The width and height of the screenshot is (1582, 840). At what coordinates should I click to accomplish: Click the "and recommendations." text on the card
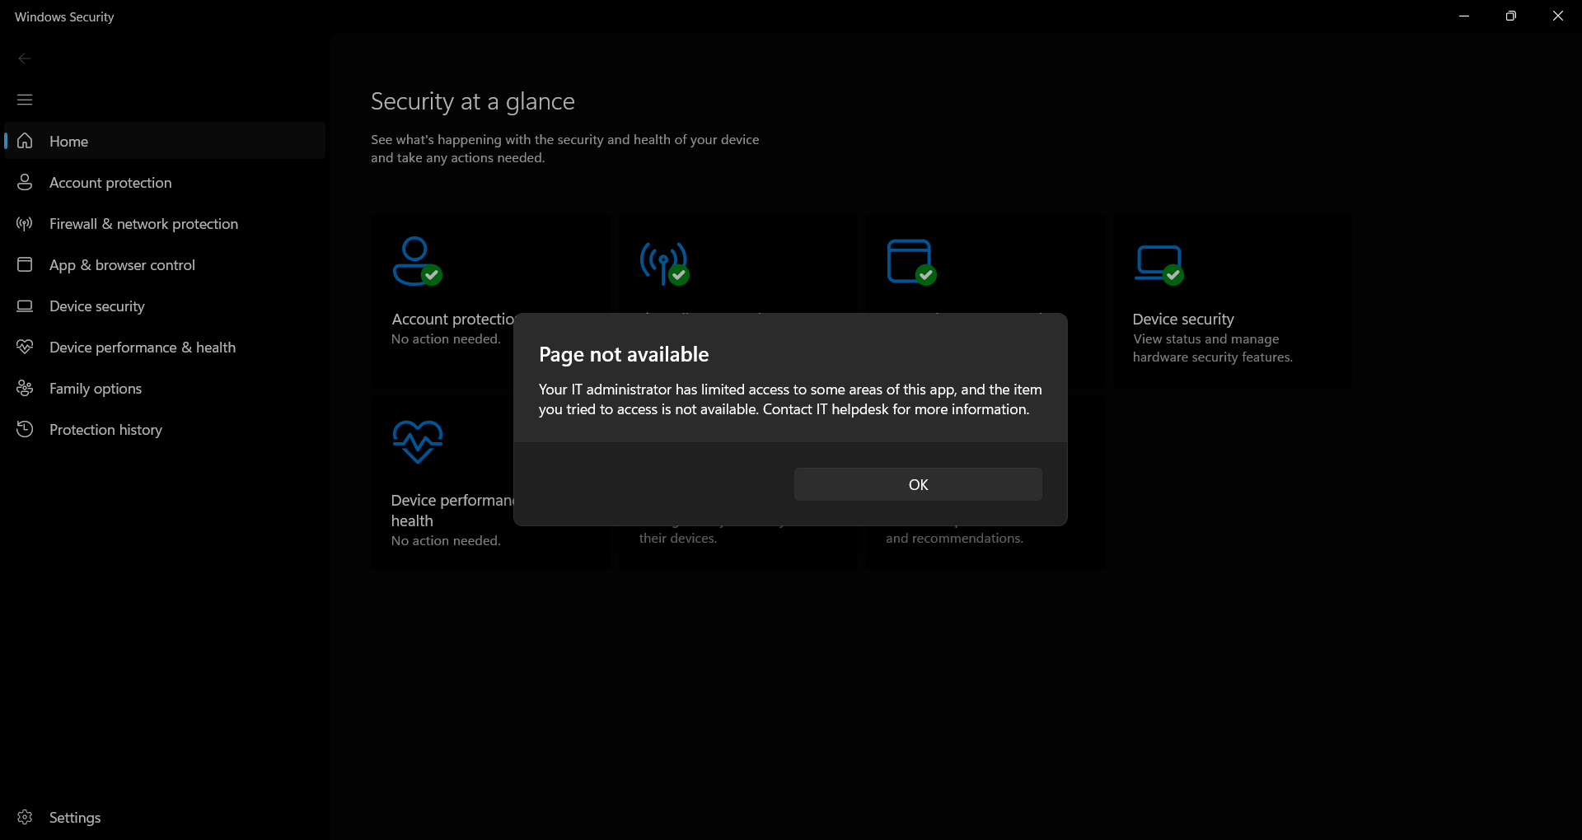click(954, 539)
